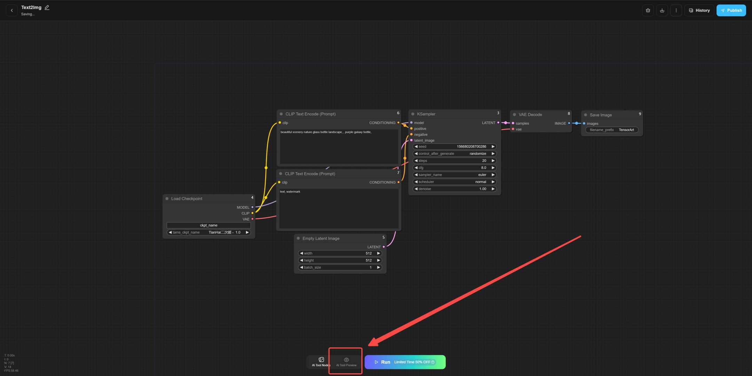Collapse the KSampler node using its dot

tap(413, 114)
